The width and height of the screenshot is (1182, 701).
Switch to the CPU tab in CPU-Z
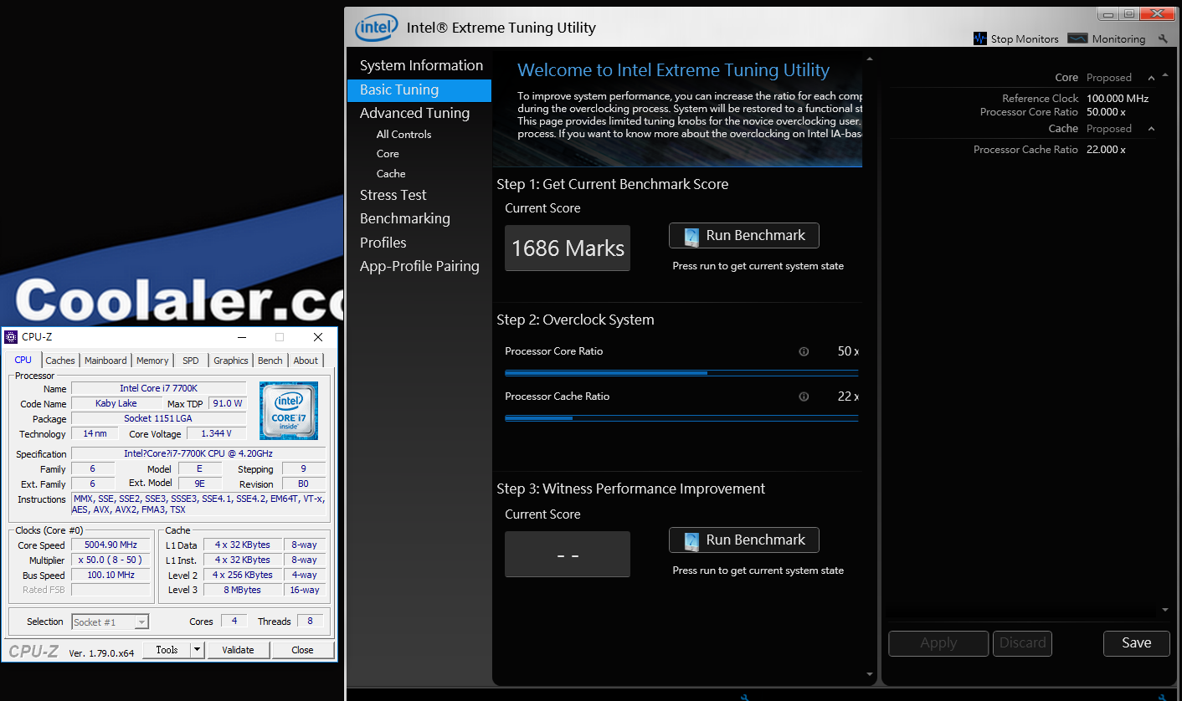pos(23,360)
